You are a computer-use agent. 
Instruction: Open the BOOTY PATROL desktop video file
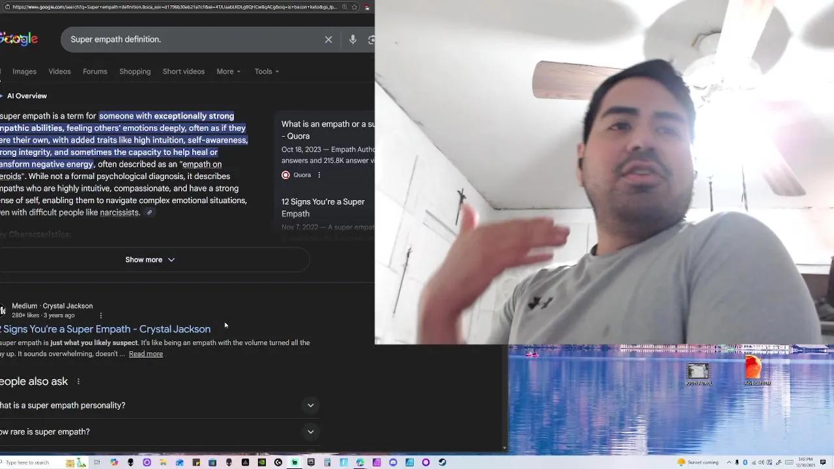tap(698, 374)
